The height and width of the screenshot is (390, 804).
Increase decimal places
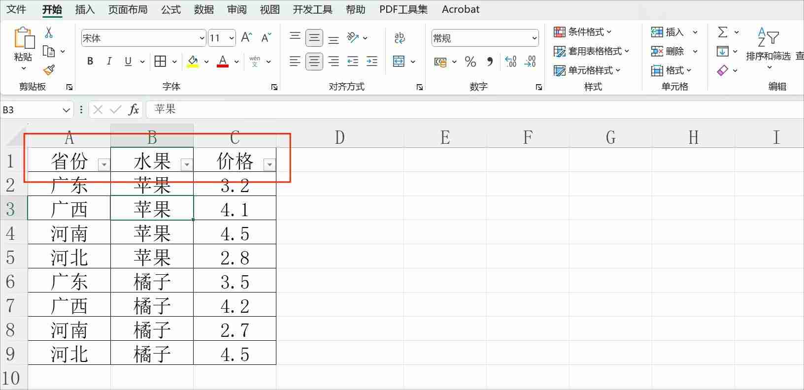(x=511, y=62)
